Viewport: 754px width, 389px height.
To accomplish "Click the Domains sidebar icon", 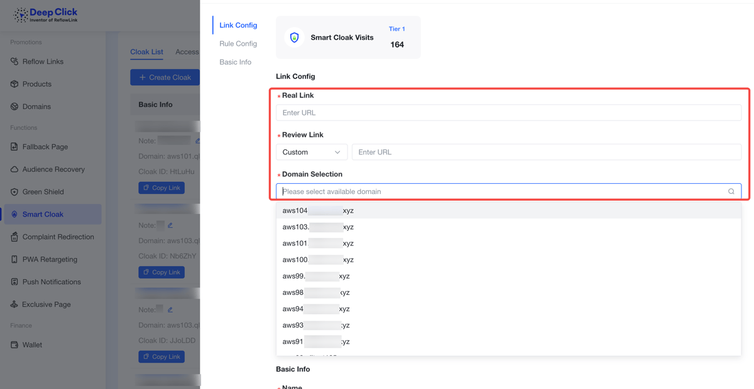I will click(14, 107).
